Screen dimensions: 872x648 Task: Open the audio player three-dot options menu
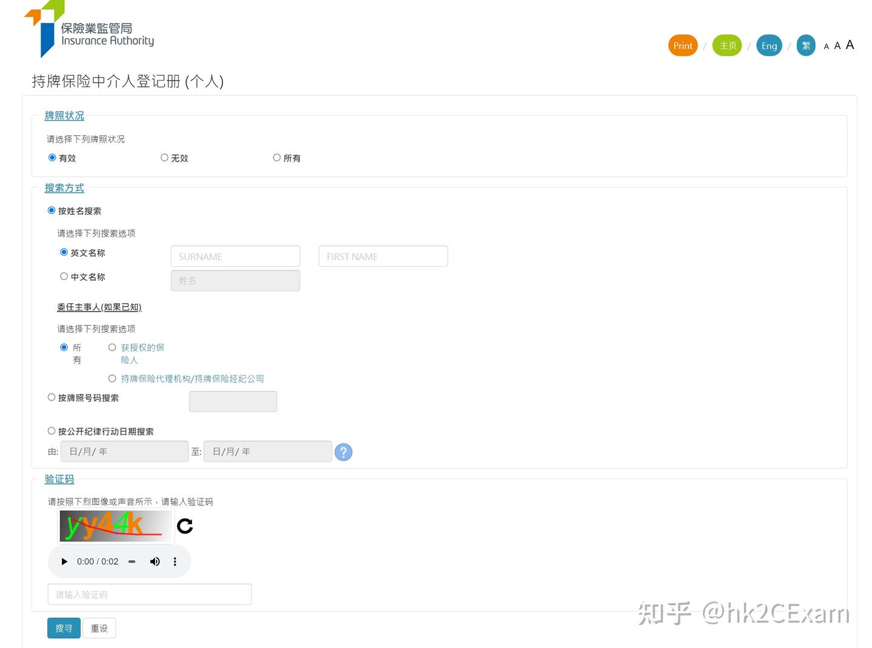tap(175, 561)
